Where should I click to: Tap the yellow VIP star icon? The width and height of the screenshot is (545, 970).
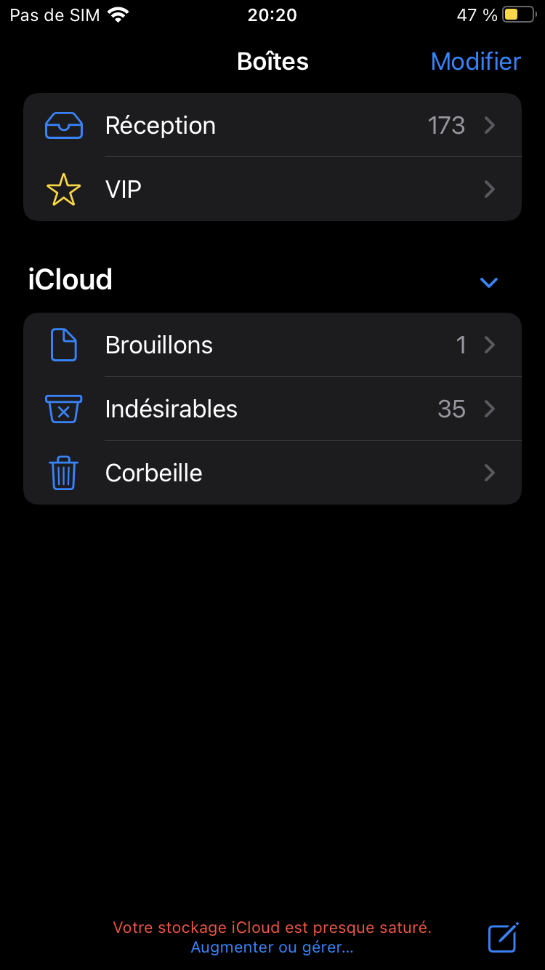click(64, 190)
